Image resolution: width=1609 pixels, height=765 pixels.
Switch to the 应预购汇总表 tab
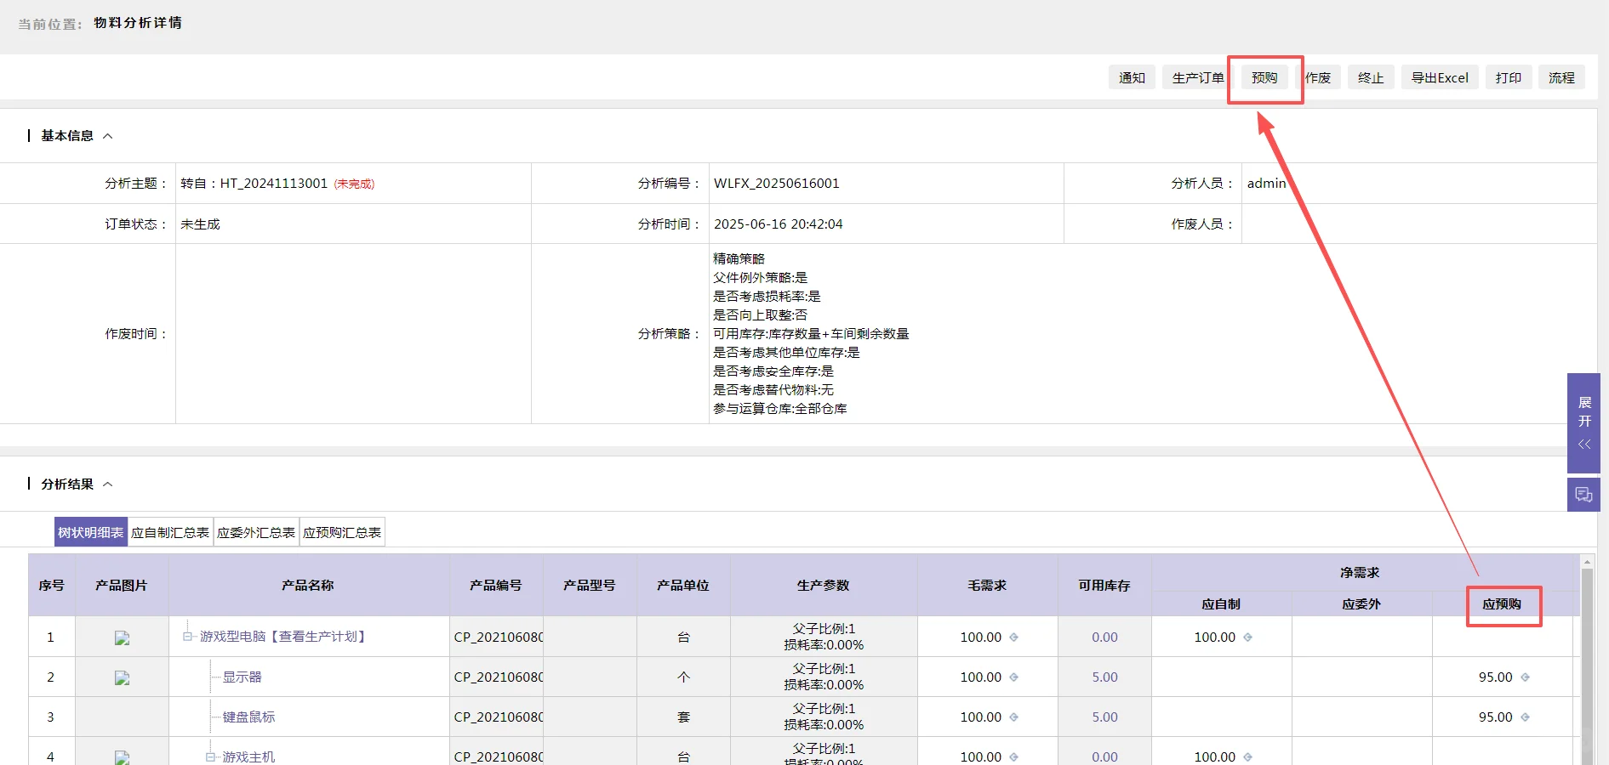pos(342,532)
